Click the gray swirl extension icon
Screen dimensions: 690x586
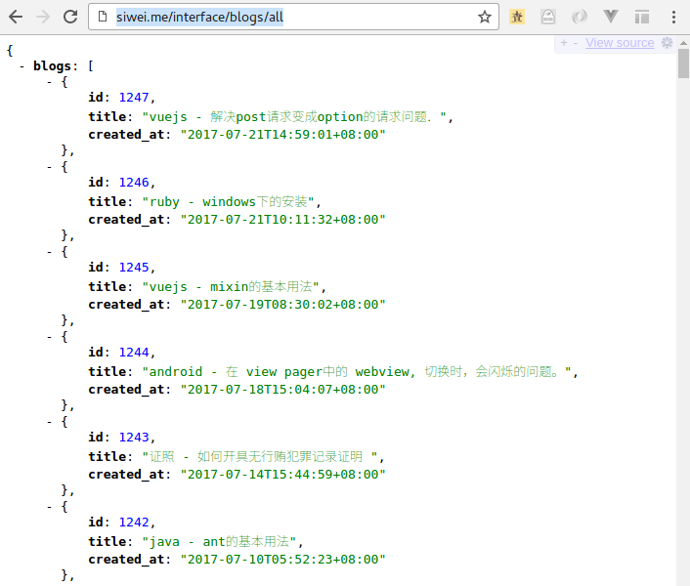point(579,17)
